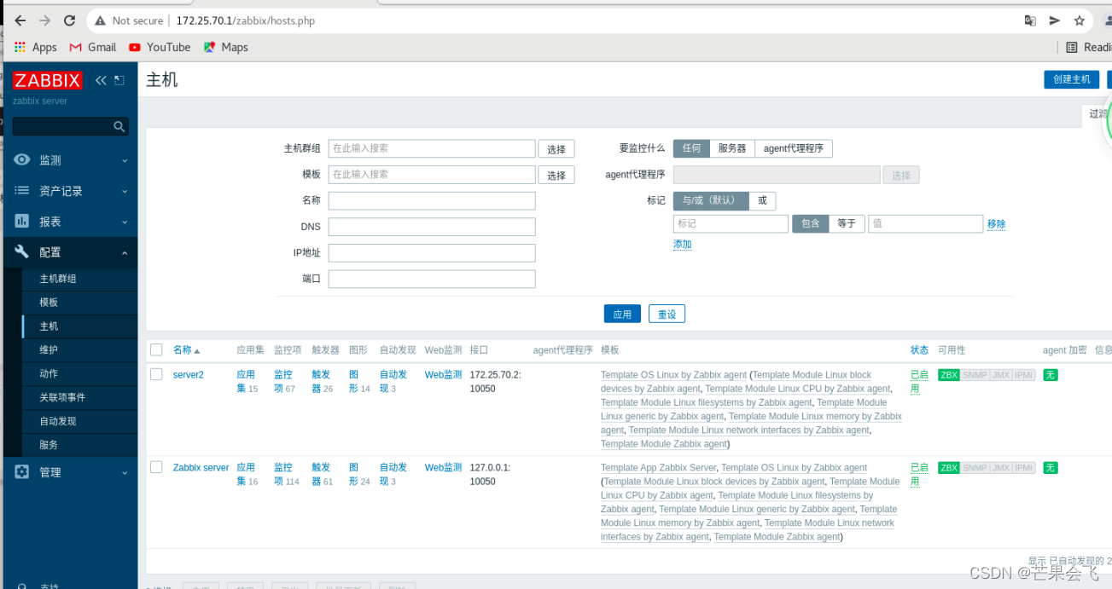The width and height of the screenshot is (1112, 589).
Task: Click 选择 button beside 主机群组 field
Action: tap(556, 149)
